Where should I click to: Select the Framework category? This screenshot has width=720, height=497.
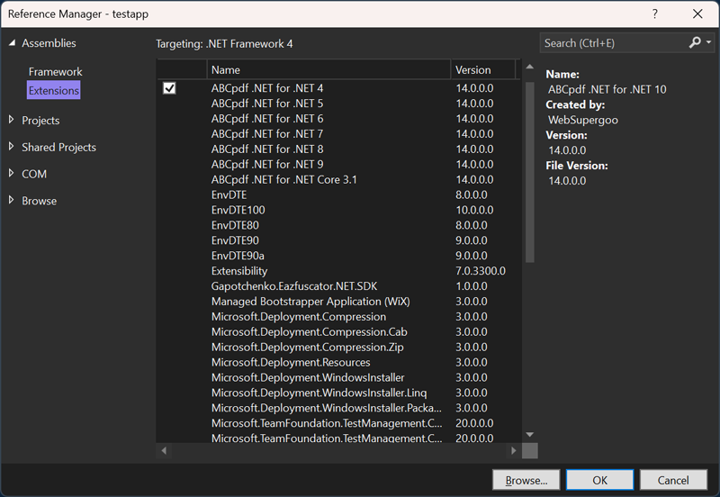click(55, 72)
